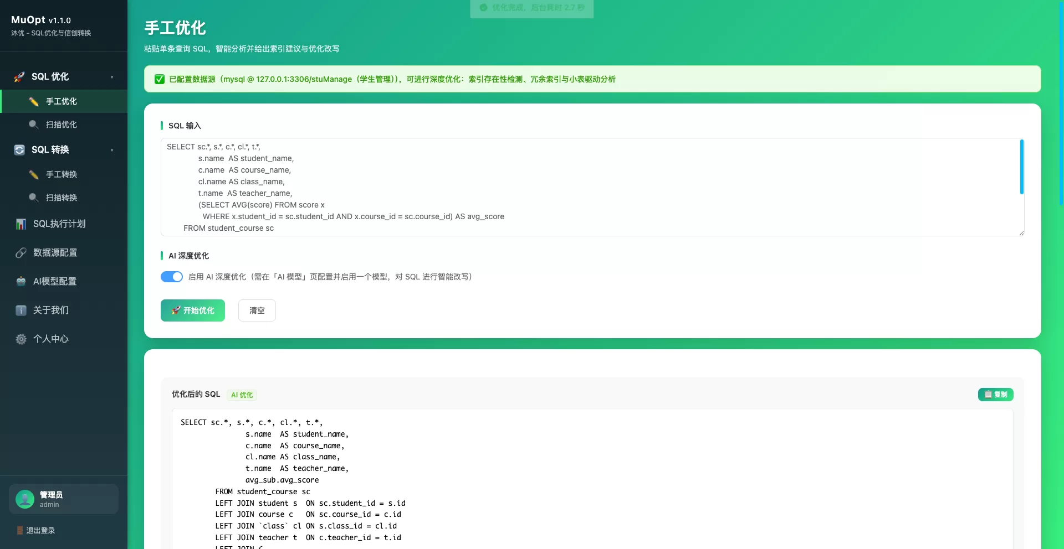
Task: Collapse the SQL 转换 menu arrow
Action: 112,150
